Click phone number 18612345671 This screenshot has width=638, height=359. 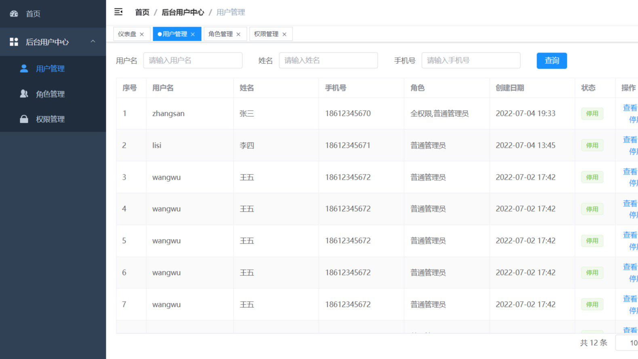point(348,145)
